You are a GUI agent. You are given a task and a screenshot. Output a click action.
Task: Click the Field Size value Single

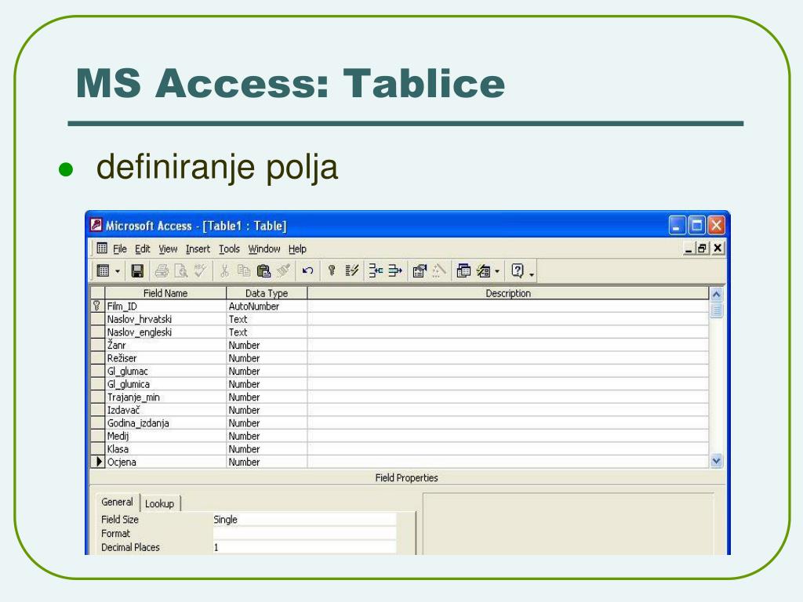305,519
